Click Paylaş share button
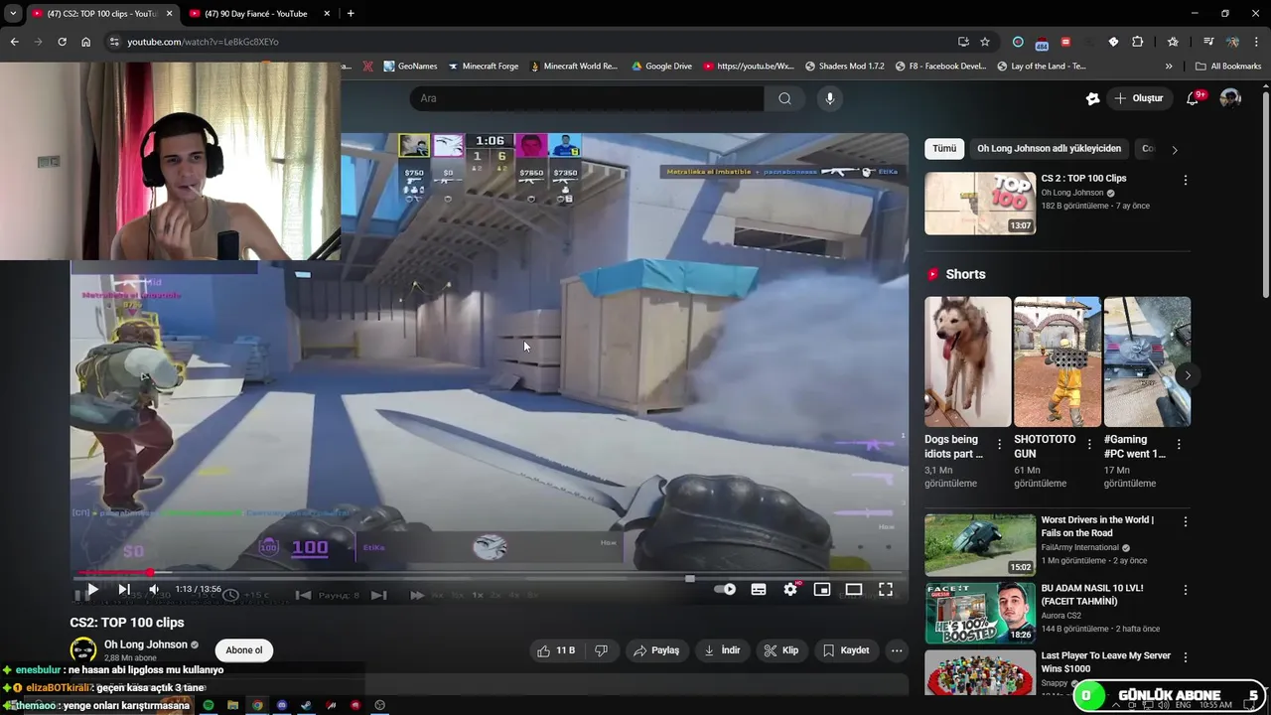1271x715 pixels. 657,650
